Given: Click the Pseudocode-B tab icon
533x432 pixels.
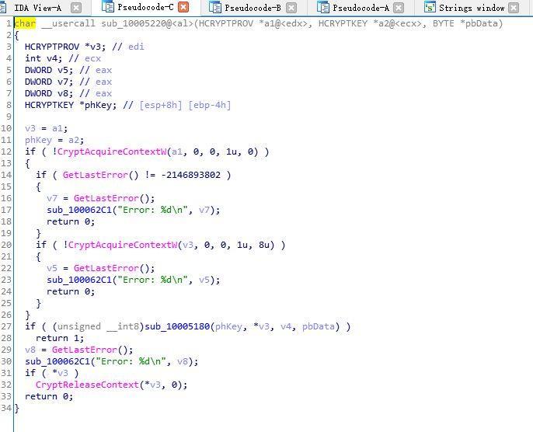Looking at the screenshot, I should coord(215,8).
